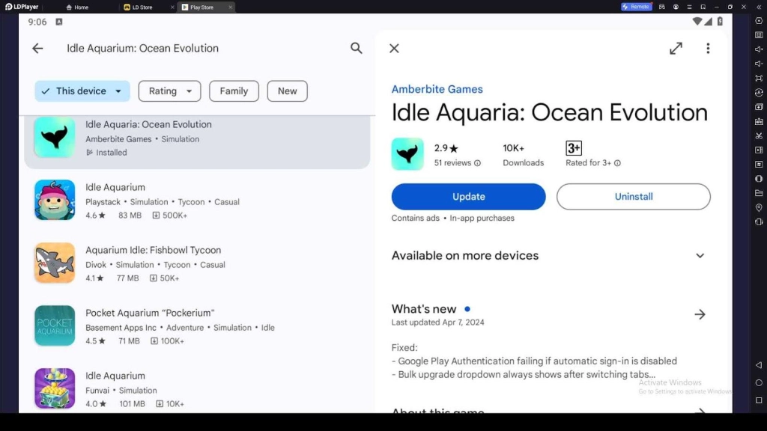
Task: Open the Idle Aquarium by Funvai result
Action: [197, 389]
